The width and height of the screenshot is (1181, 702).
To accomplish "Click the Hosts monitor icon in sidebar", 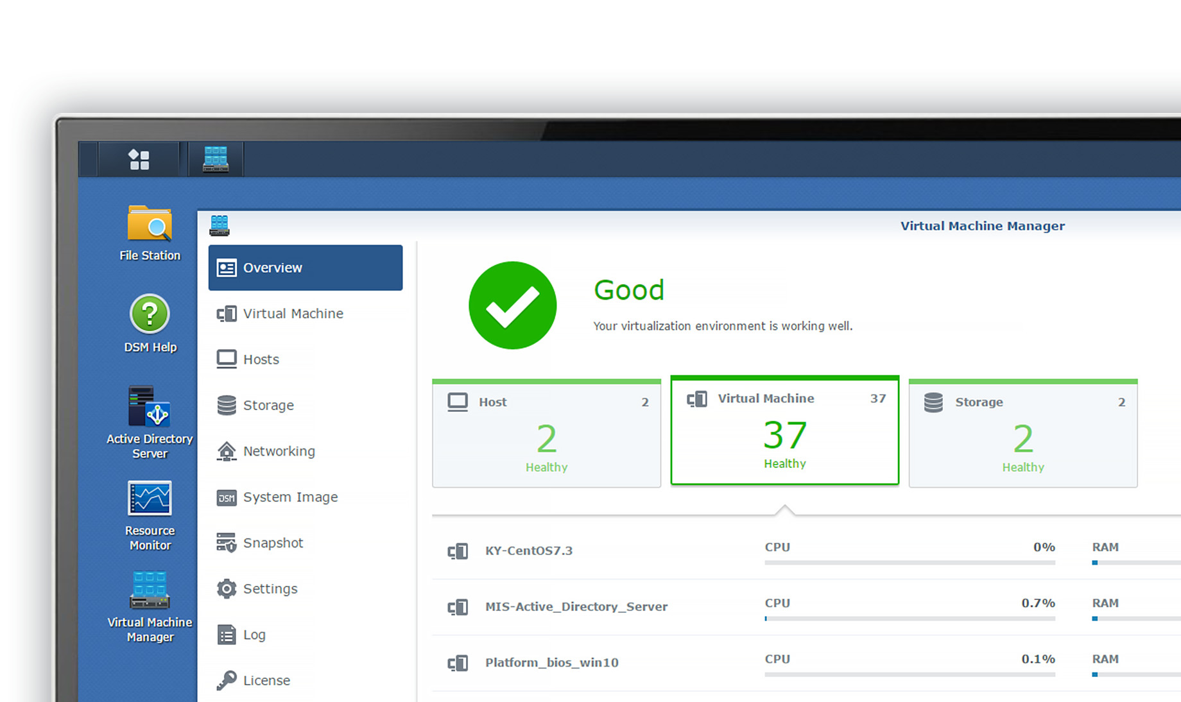I will coord(227,359).
